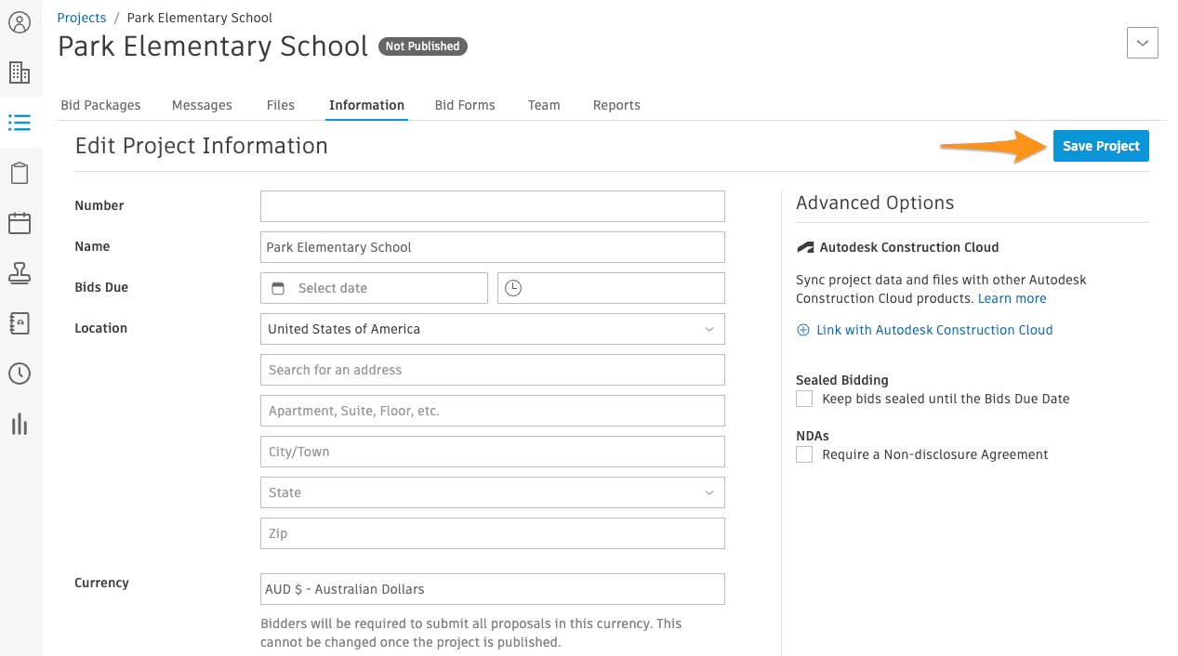The width and height of the screenshot is (1178, 656).
Task: Click the company building icon in sidebar
Action: (x=20, y=72)
